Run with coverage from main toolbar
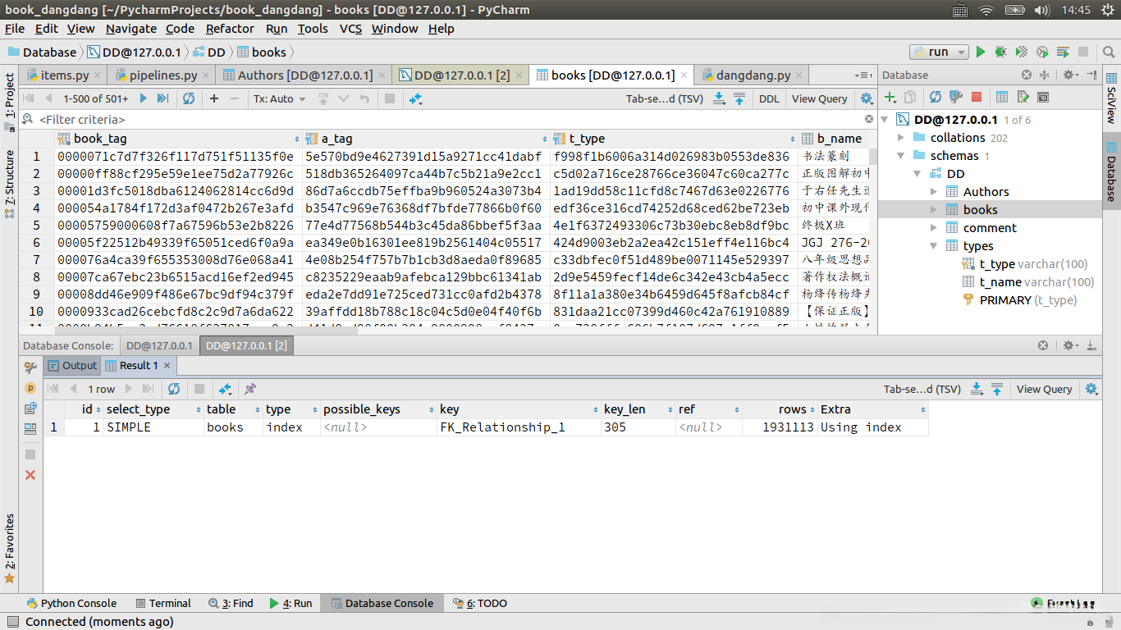 [x=1022, y=52]
